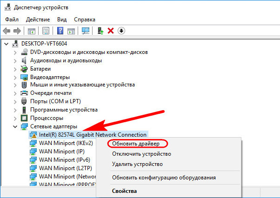Screen dimensions: 280x198
Task: Click Свойства in the context menu
Action: pos(124,191)
